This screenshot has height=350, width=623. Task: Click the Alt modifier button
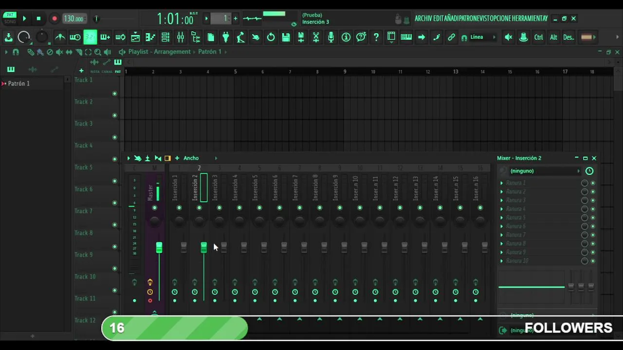[553, 37]
